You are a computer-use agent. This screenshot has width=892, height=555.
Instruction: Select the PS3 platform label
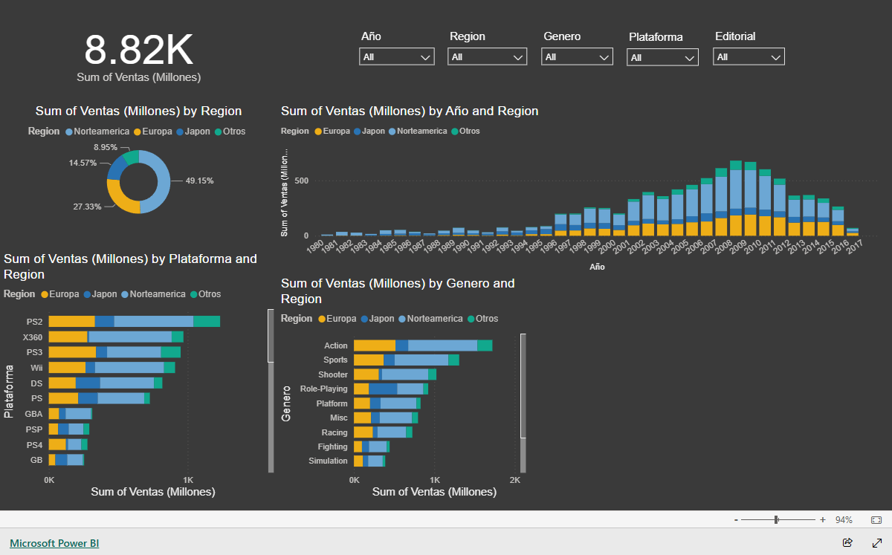click(x=35, y=352)
